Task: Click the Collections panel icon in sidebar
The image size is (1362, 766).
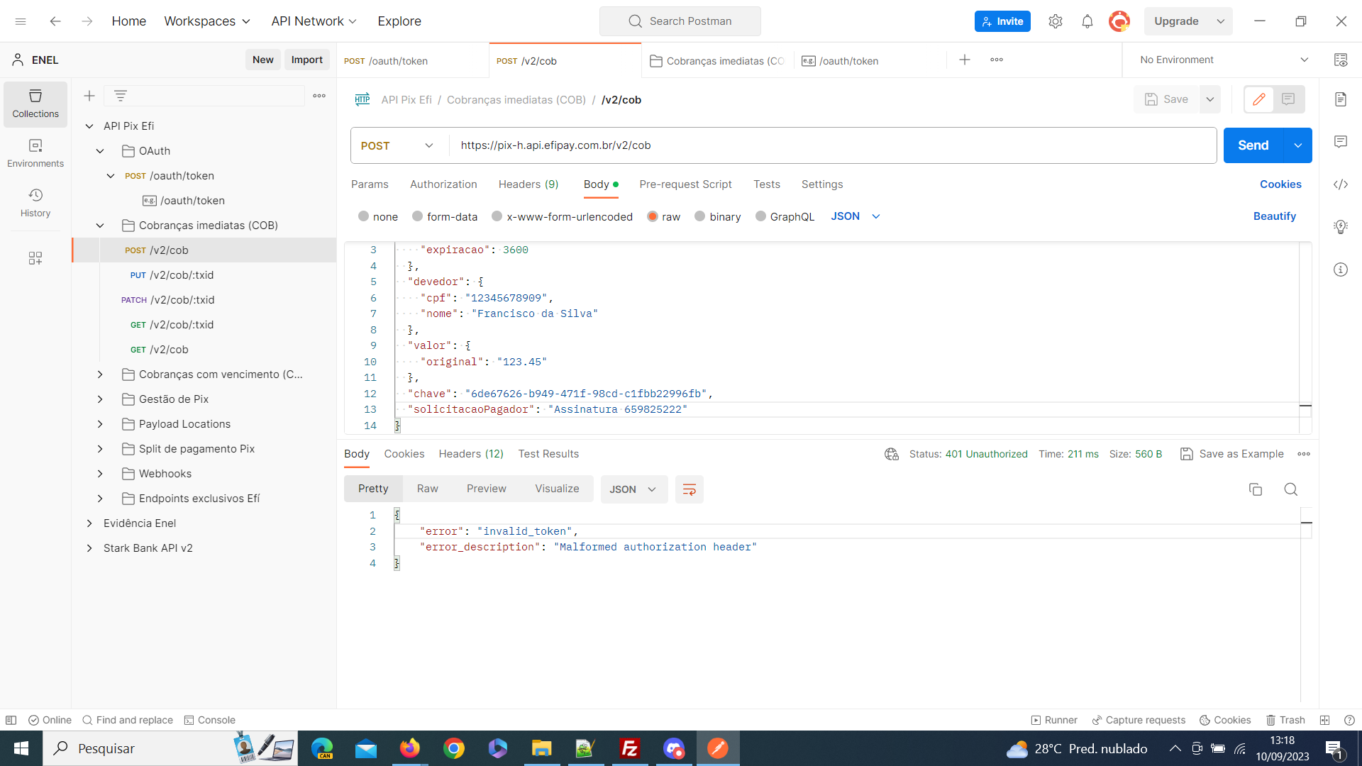Action: point(35,102)
